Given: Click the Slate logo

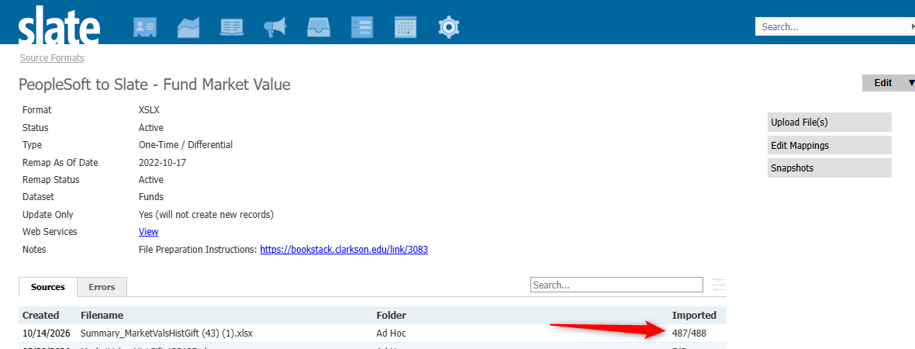Looking at the screenshot, I should (x=59, y=25).
